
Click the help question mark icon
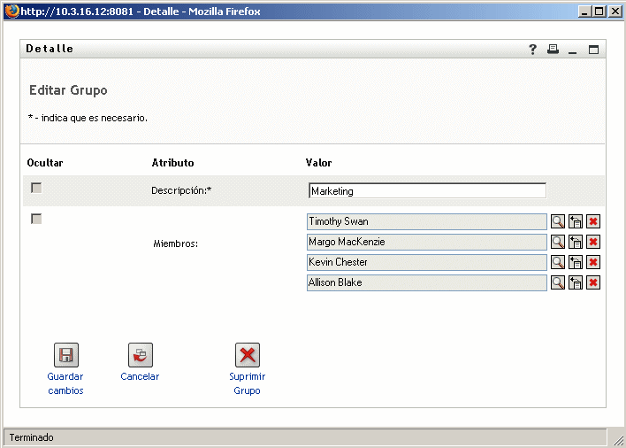[x=533, y=50]
